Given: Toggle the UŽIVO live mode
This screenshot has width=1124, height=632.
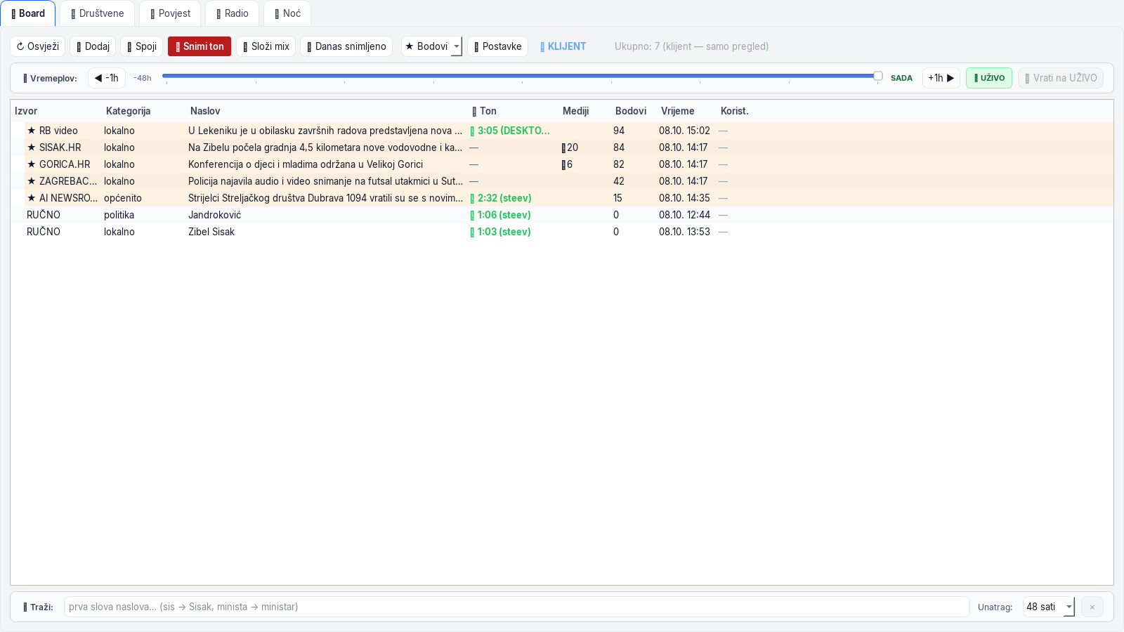Looking at the screenshot, I should click(x=989, y=78).
